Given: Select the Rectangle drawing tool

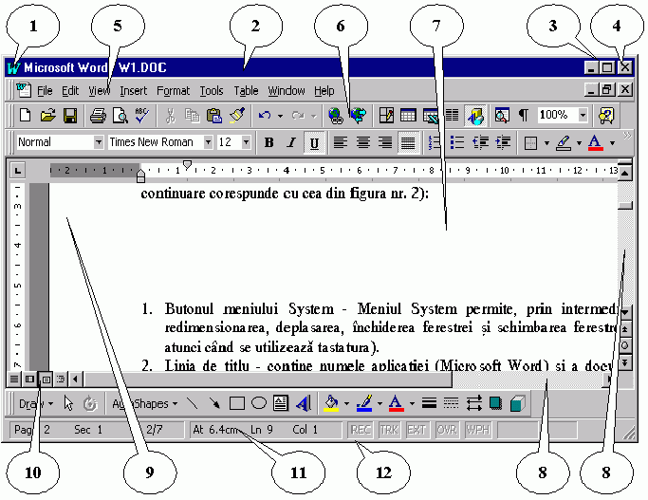Looking at the screenshot, I should [x=237, y=403].
